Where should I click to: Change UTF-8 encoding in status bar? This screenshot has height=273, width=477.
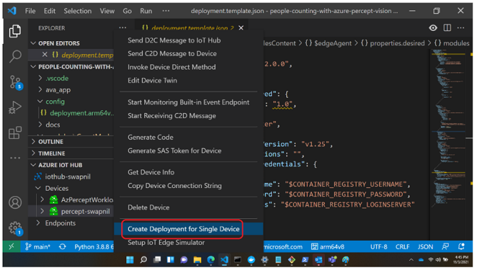pyautogui.click(x=378, y=247)
